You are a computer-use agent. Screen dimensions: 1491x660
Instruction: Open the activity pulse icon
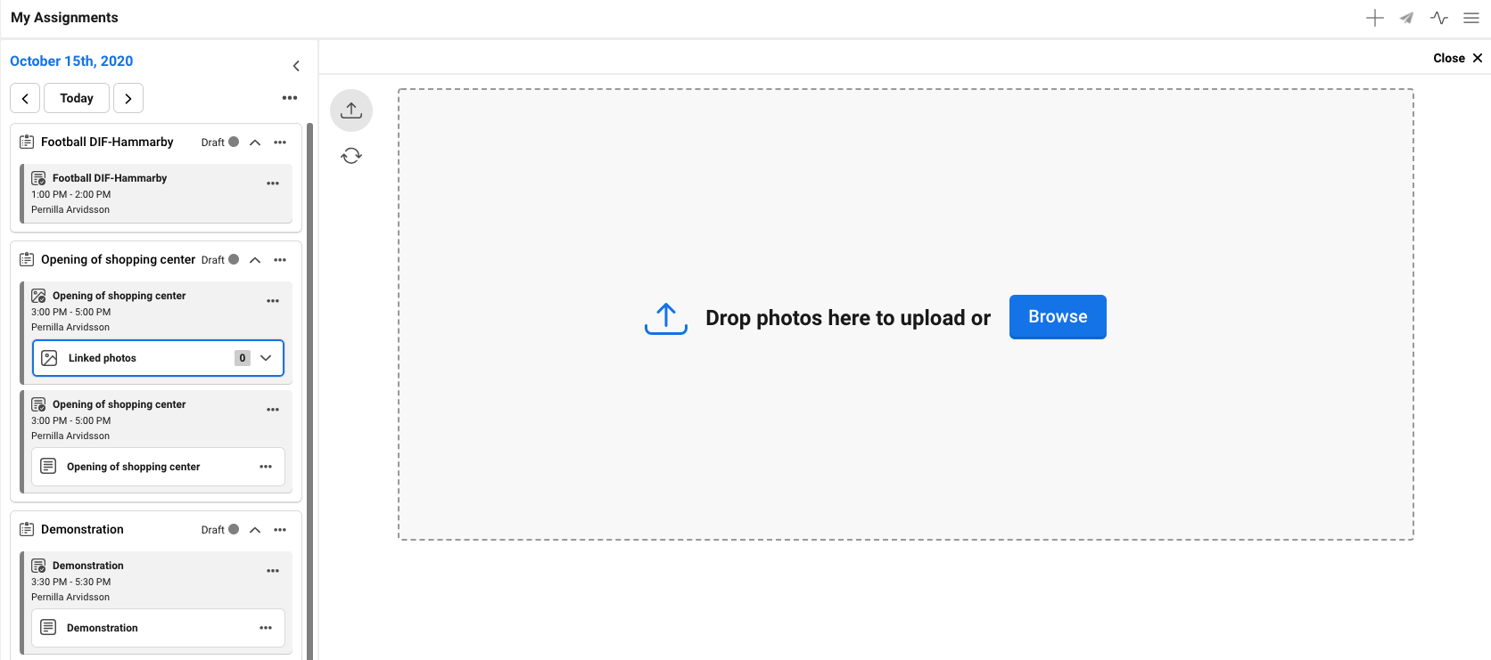[x=1438, y=18]
